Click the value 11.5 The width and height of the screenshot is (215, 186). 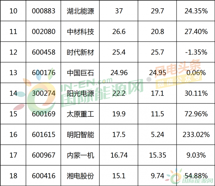click(157, 114)
